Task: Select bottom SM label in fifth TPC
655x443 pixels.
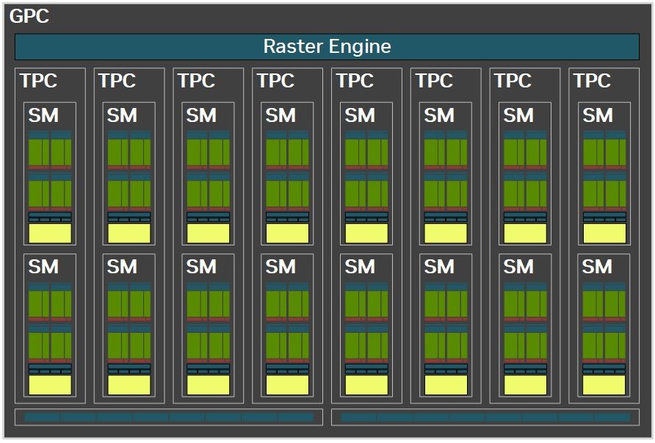Action: [360, 267]
